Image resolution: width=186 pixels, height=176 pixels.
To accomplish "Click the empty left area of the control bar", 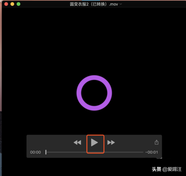I will (49, 142).
